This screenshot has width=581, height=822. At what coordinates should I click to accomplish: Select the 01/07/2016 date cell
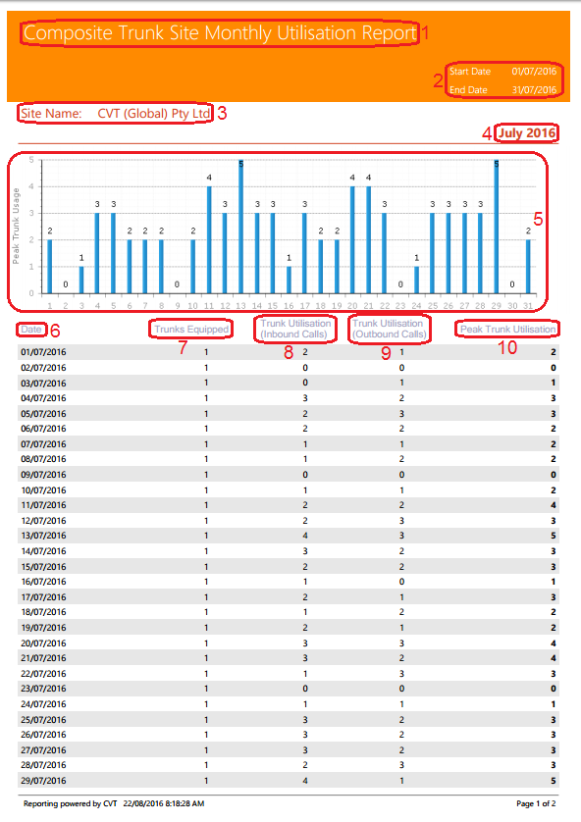[43, 352]
